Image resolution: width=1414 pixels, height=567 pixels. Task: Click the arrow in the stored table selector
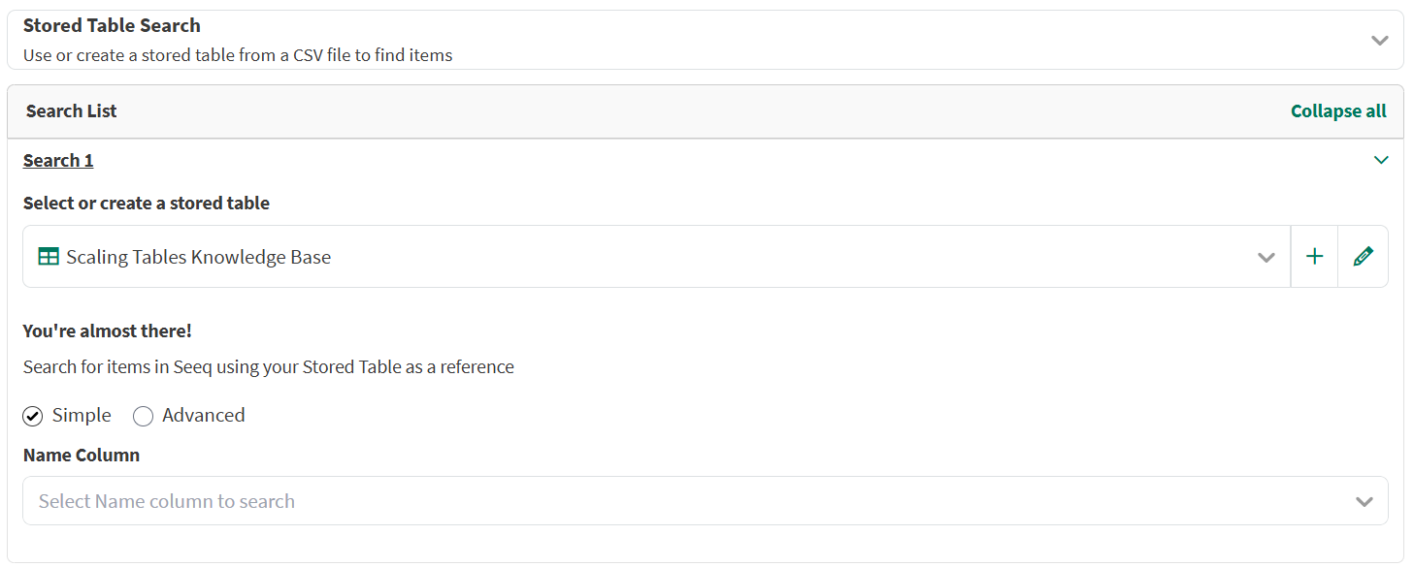point(1266,258)
